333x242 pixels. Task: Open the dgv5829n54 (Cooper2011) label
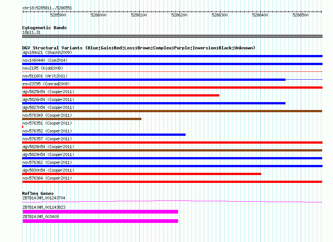48,154
